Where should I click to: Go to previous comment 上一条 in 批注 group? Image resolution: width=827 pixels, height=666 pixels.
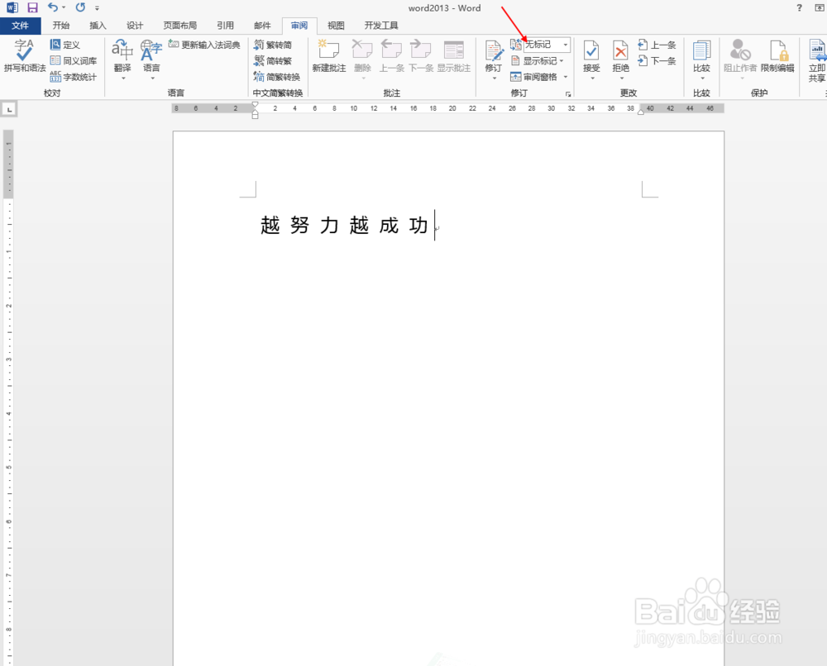[392, 56]
